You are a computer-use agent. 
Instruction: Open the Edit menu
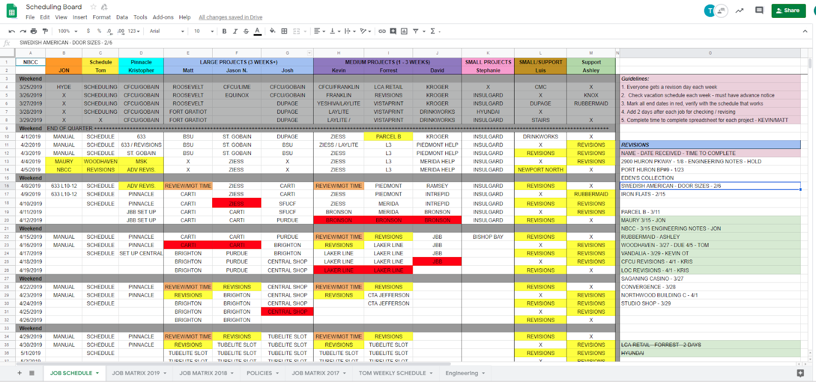pyautogui.click(x=45, y=17)
